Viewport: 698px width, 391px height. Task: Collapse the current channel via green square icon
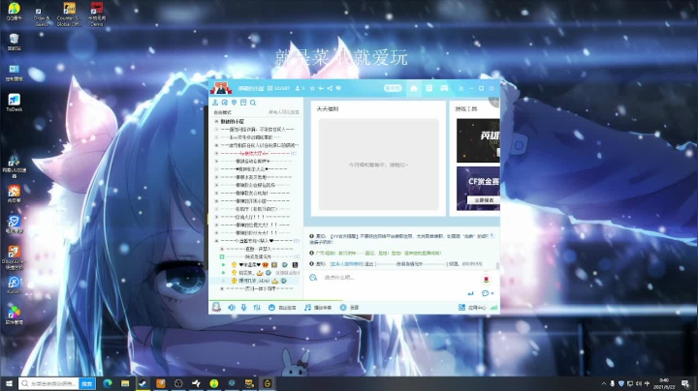(222, 256)
